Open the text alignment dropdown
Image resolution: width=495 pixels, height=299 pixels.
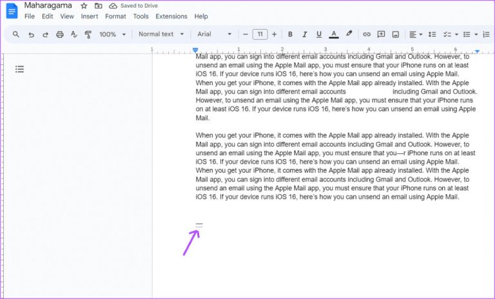coord(416,34)
